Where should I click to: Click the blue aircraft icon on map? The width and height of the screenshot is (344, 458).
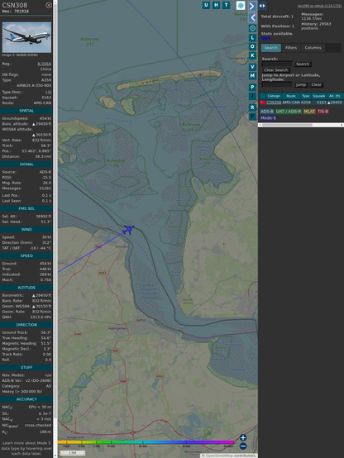[x=128, y=229]
